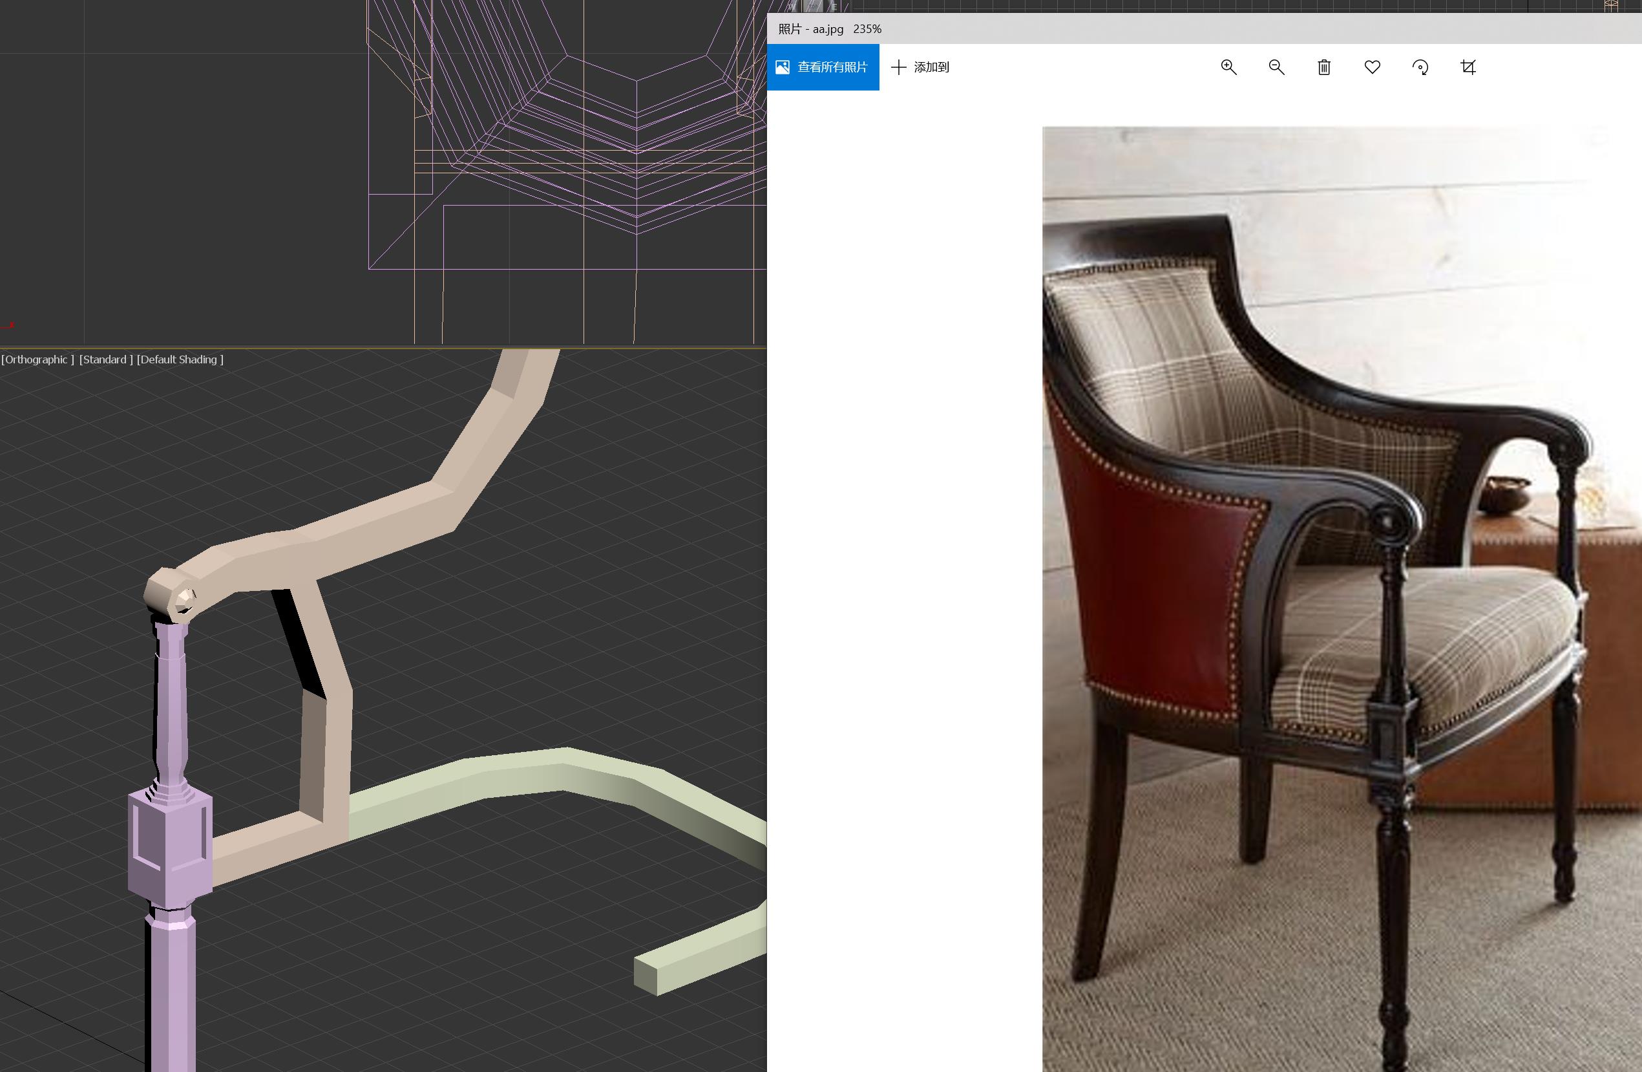Image resolution: width=1642 pixels, height=1072 pixels.
Task: Zoom out of the photo
Action: (1276, 67)
